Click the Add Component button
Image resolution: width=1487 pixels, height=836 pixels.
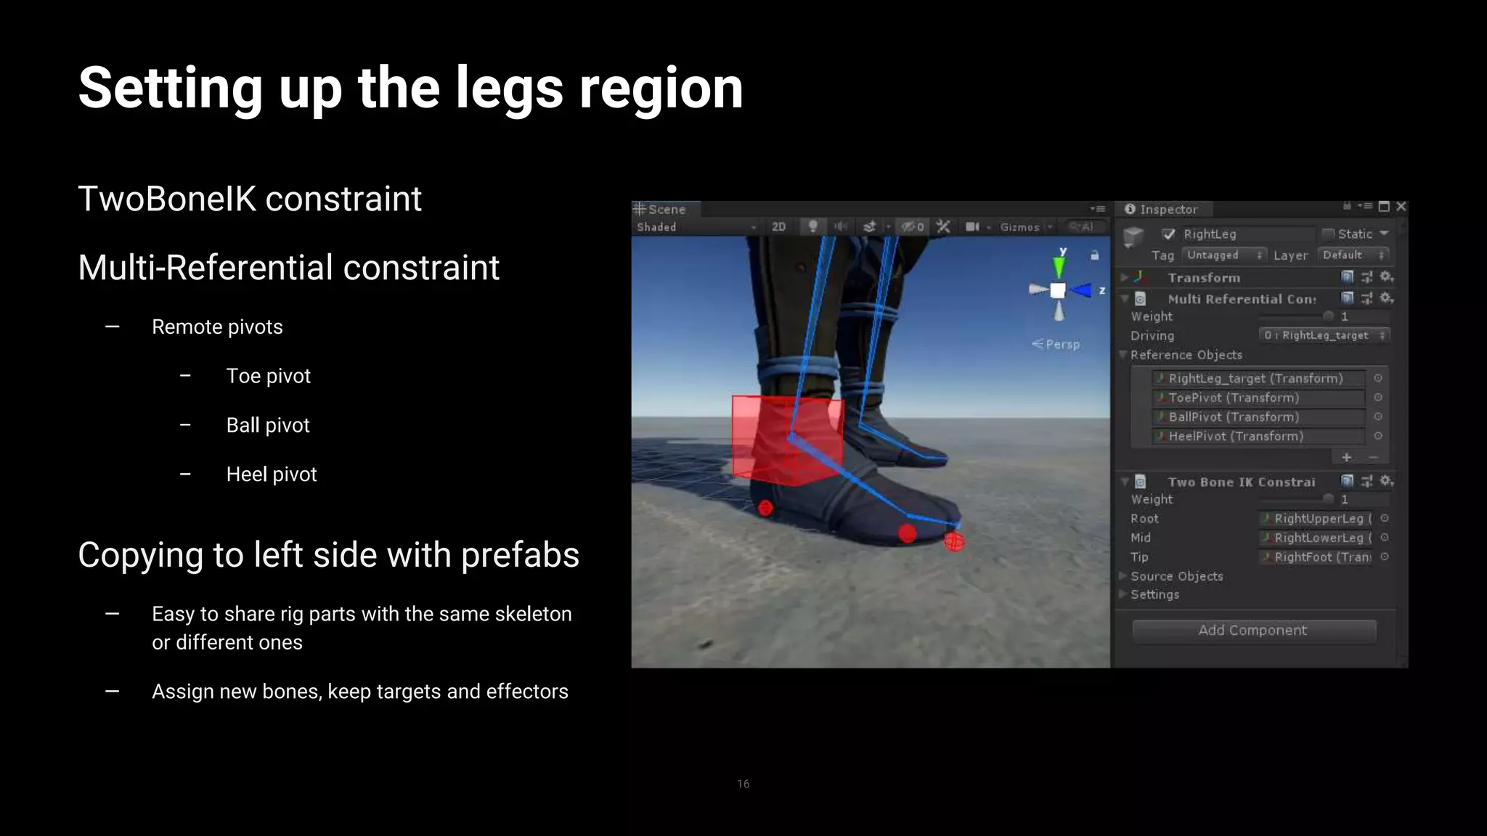coord(1254,631)
